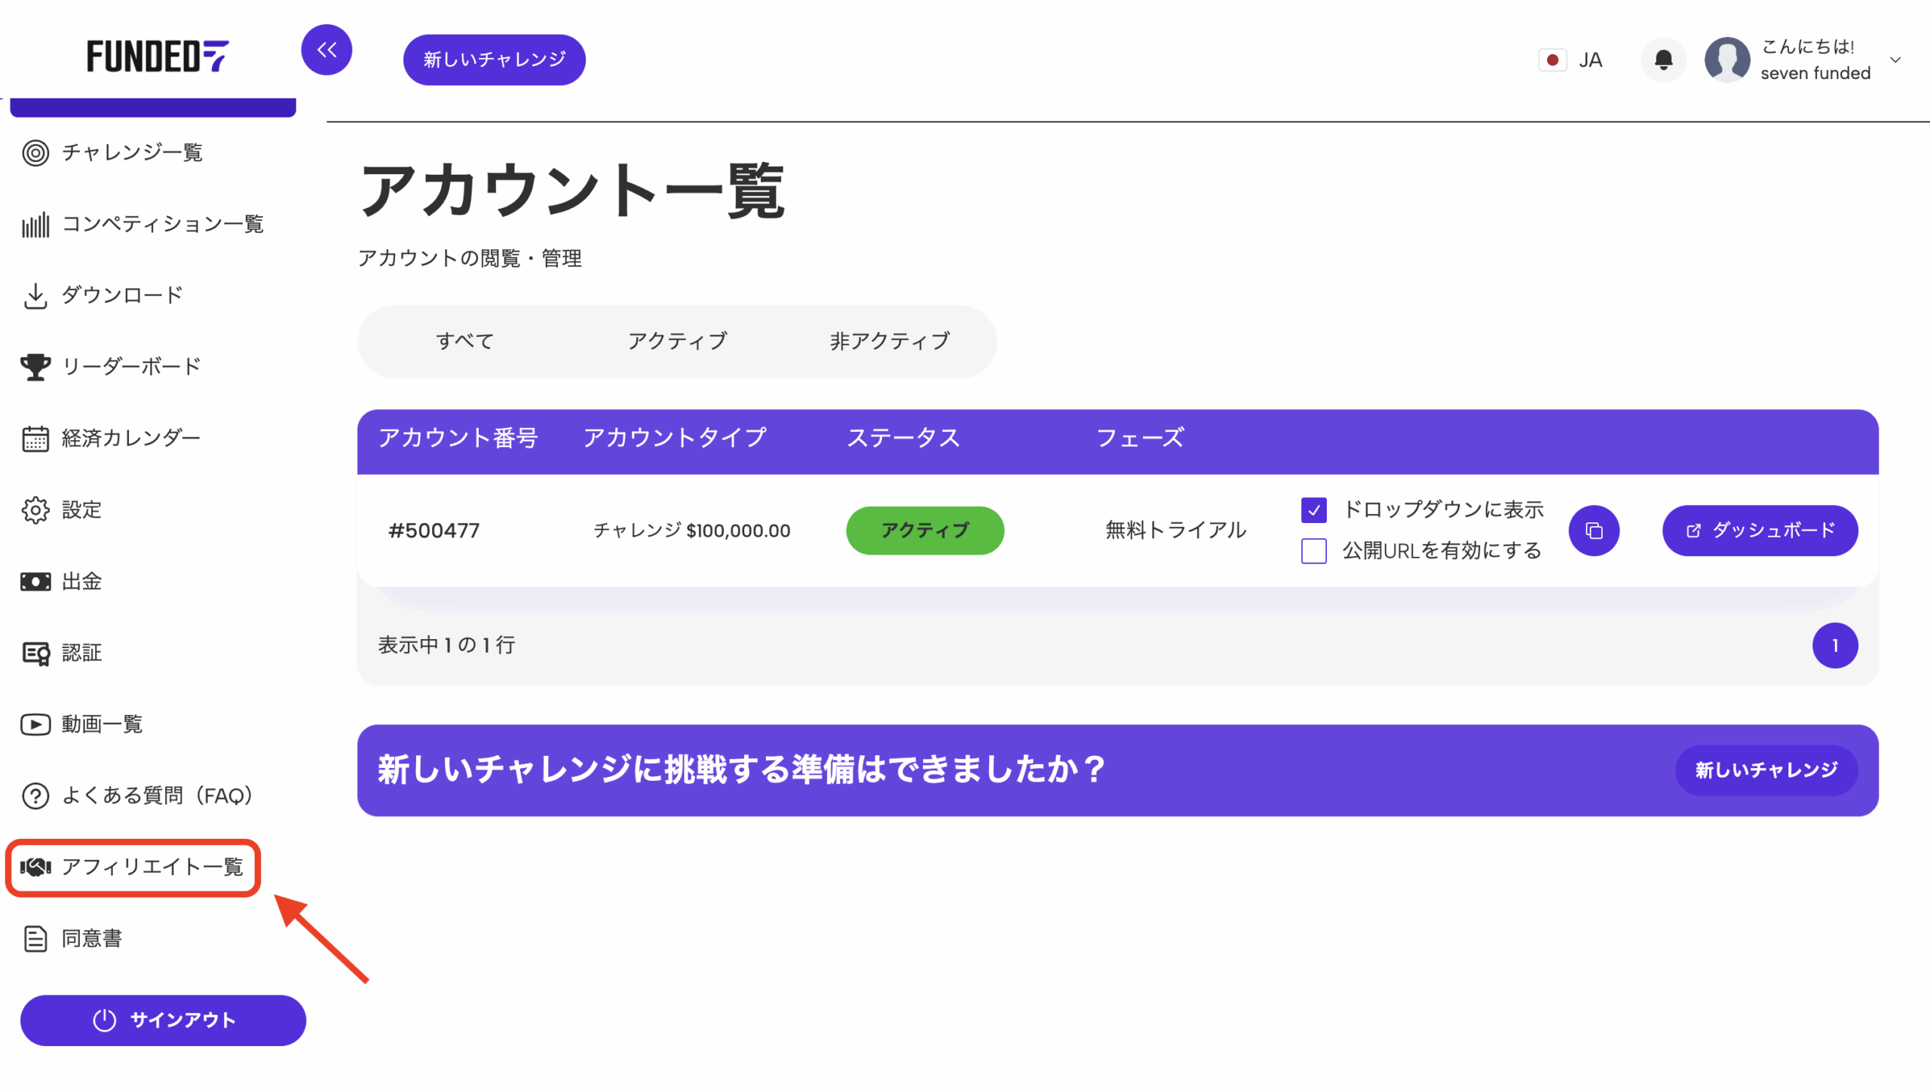The image size is (1930, 1092).
Task: Click the notification bell icon
Action: [x=1663, y=60]
